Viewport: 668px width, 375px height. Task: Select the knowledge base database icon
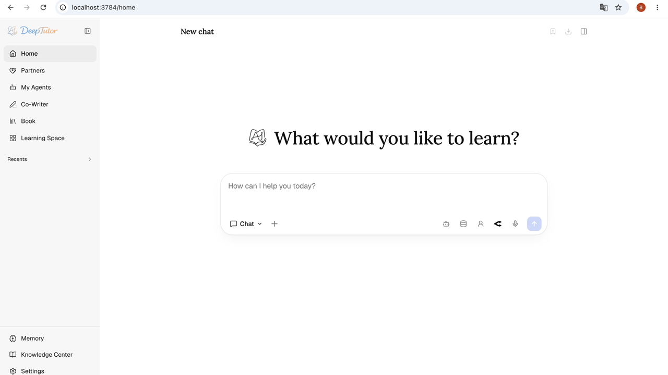coord(463,224)
